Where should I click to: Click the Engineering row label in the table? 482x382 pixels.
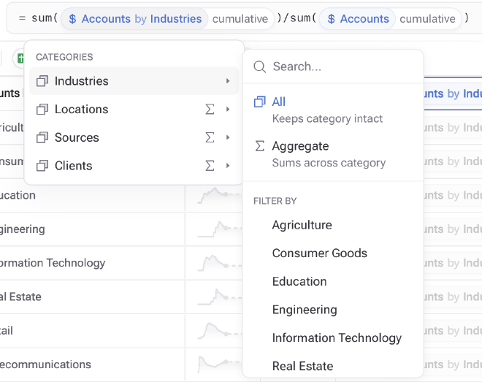[x=22, y=229]
